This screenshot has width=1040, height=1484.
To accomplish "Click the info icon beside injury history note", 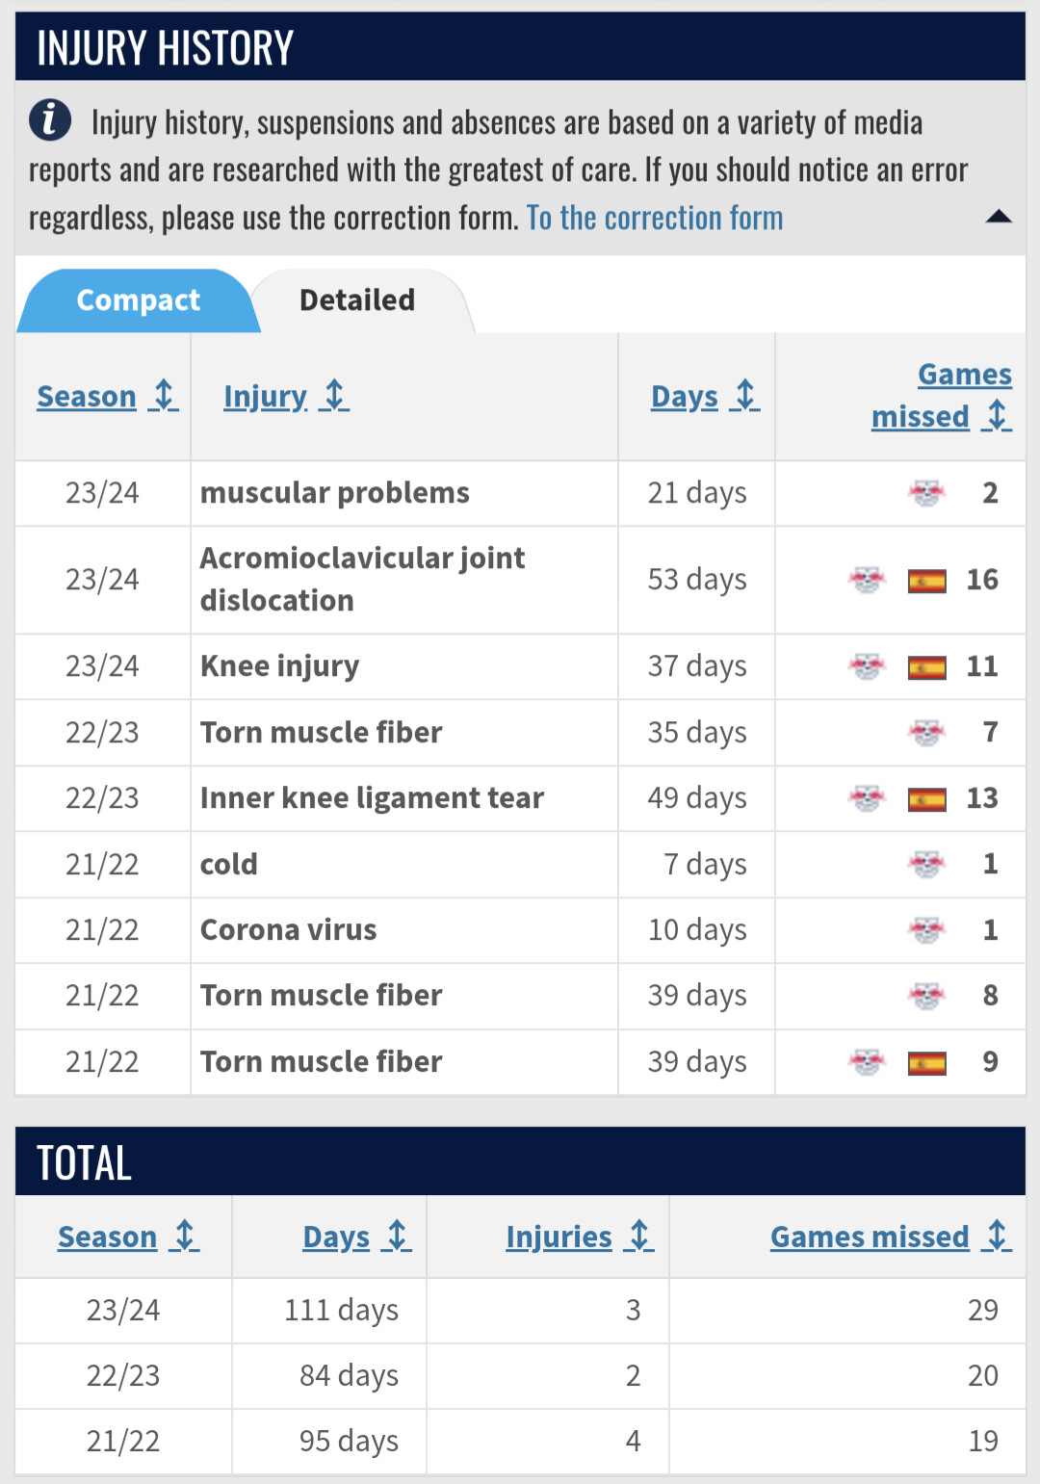I will point(50,120).
